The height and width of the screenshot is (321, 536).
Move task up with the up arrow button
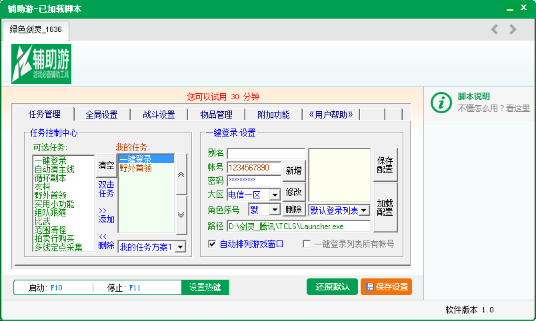(181, 174)
